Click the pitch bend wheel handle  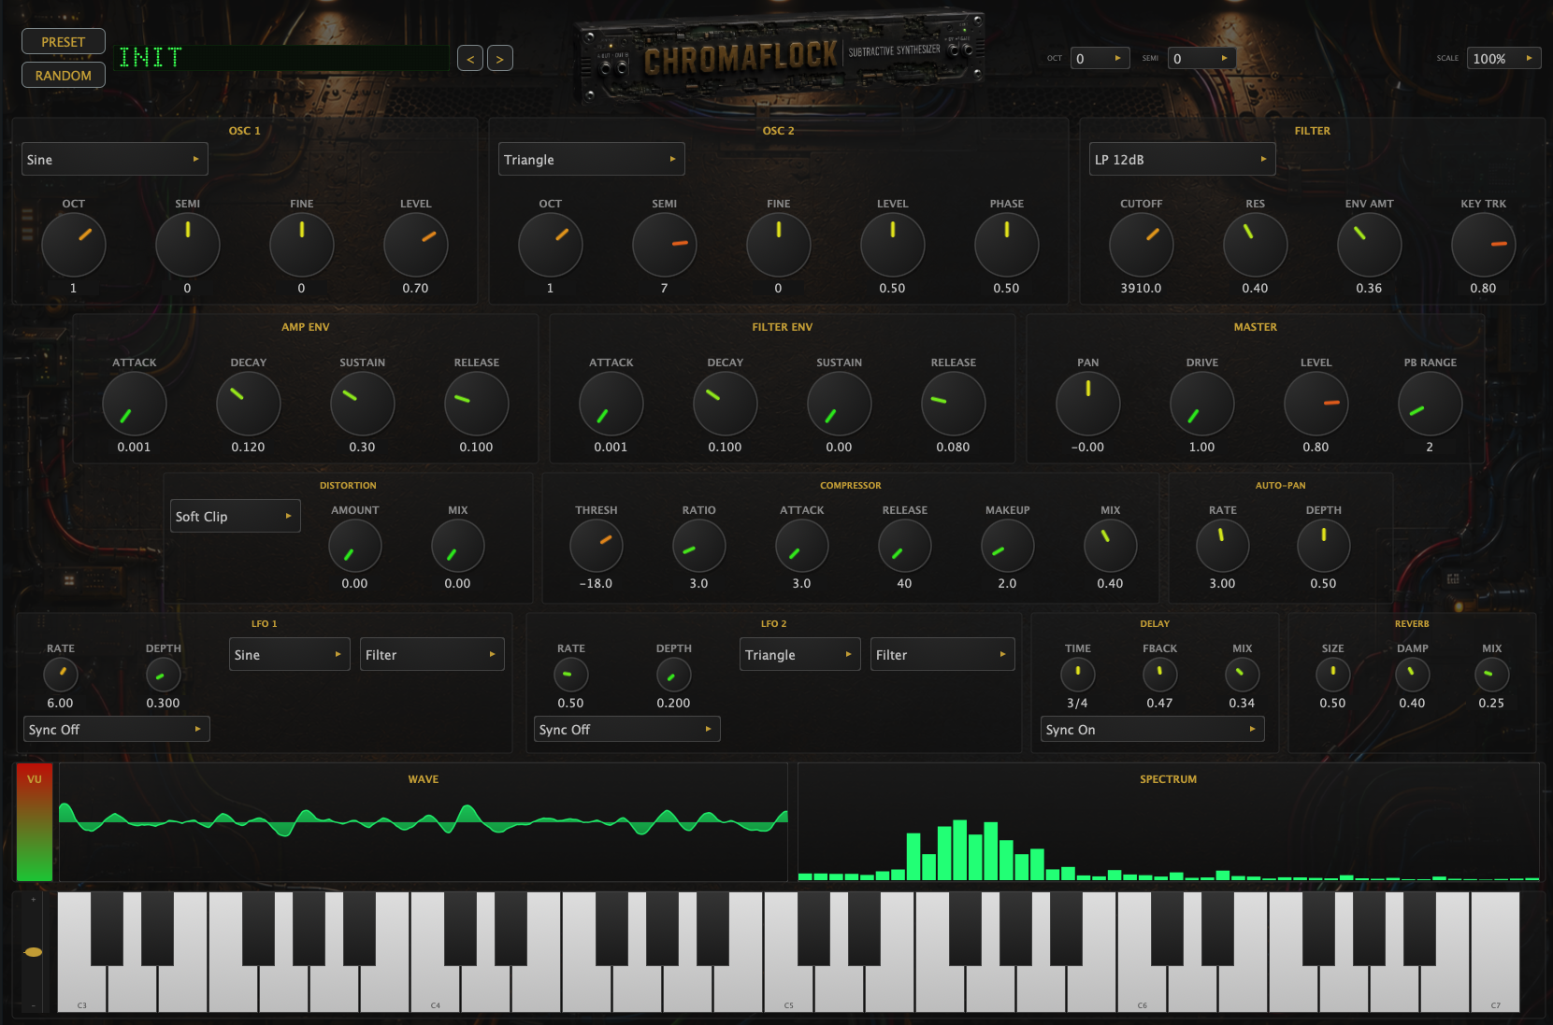tap(33, 952)
